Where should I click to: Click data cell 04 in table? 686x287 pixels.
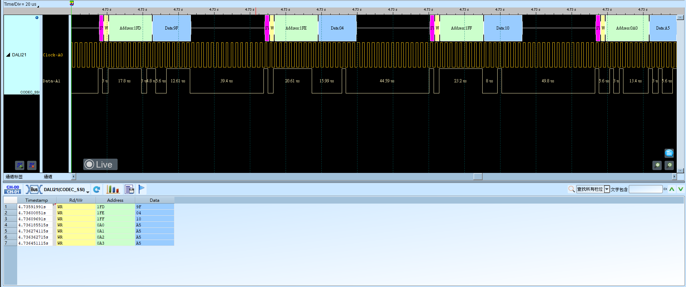tap(154, 213)
